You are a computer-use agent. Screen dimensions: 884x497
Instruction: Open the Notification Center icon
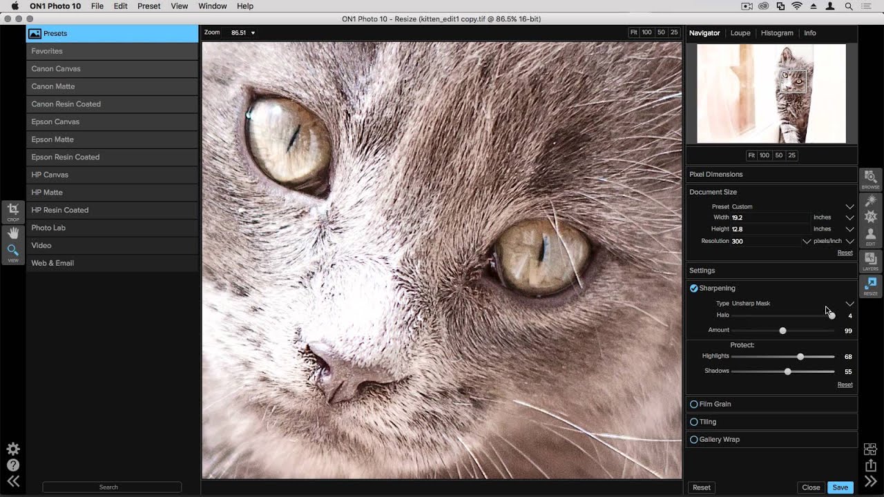(867, 6)
